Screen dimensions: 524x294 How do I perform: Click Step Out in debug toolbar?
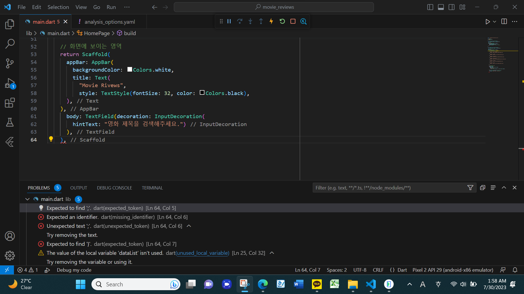point(261,21)
